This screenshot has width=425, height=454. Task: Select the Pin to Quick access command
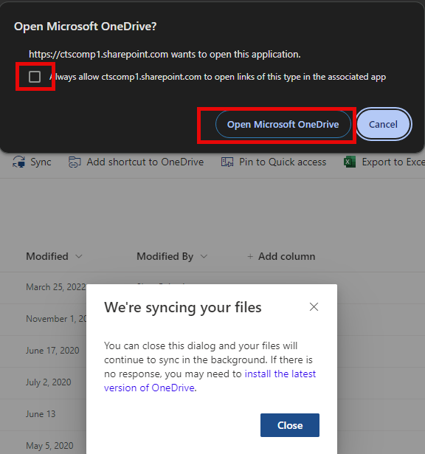(x=283, y=162)
